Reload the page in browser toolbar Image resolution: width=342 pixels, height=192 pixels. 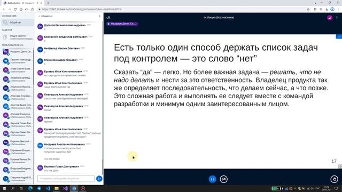(15, 10)
